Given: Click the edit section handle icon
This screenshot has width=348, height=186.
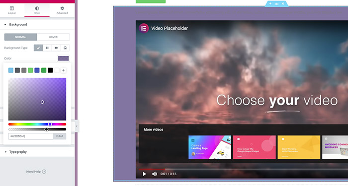Looking at the screenshot, I should 276,4.
